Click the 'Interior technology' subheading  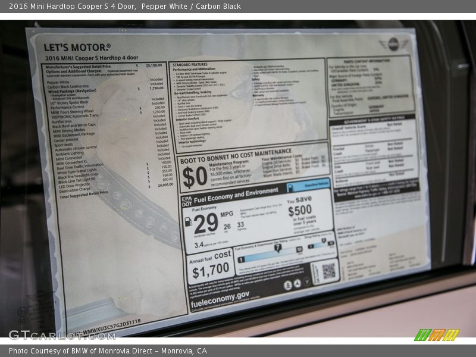[192, 142]
